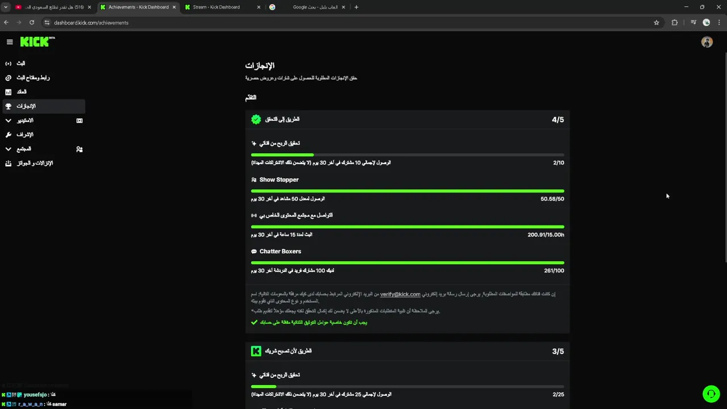Image resolution: width=727 pixels, height=409 pixels.
Task: Open the green support chat bubble
Action: (x=711, y=394)
